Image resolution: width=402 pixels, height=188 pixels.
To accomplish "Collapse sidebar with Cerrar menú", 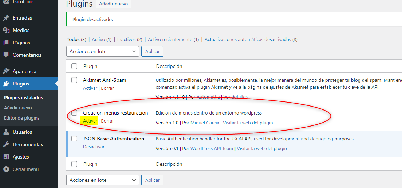I will point(25,169).
